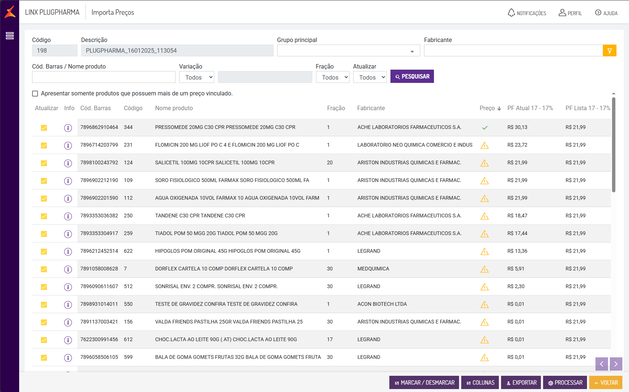Click the Pesquisar button
This screenshot has width=629, height=392.
[412, 77]
